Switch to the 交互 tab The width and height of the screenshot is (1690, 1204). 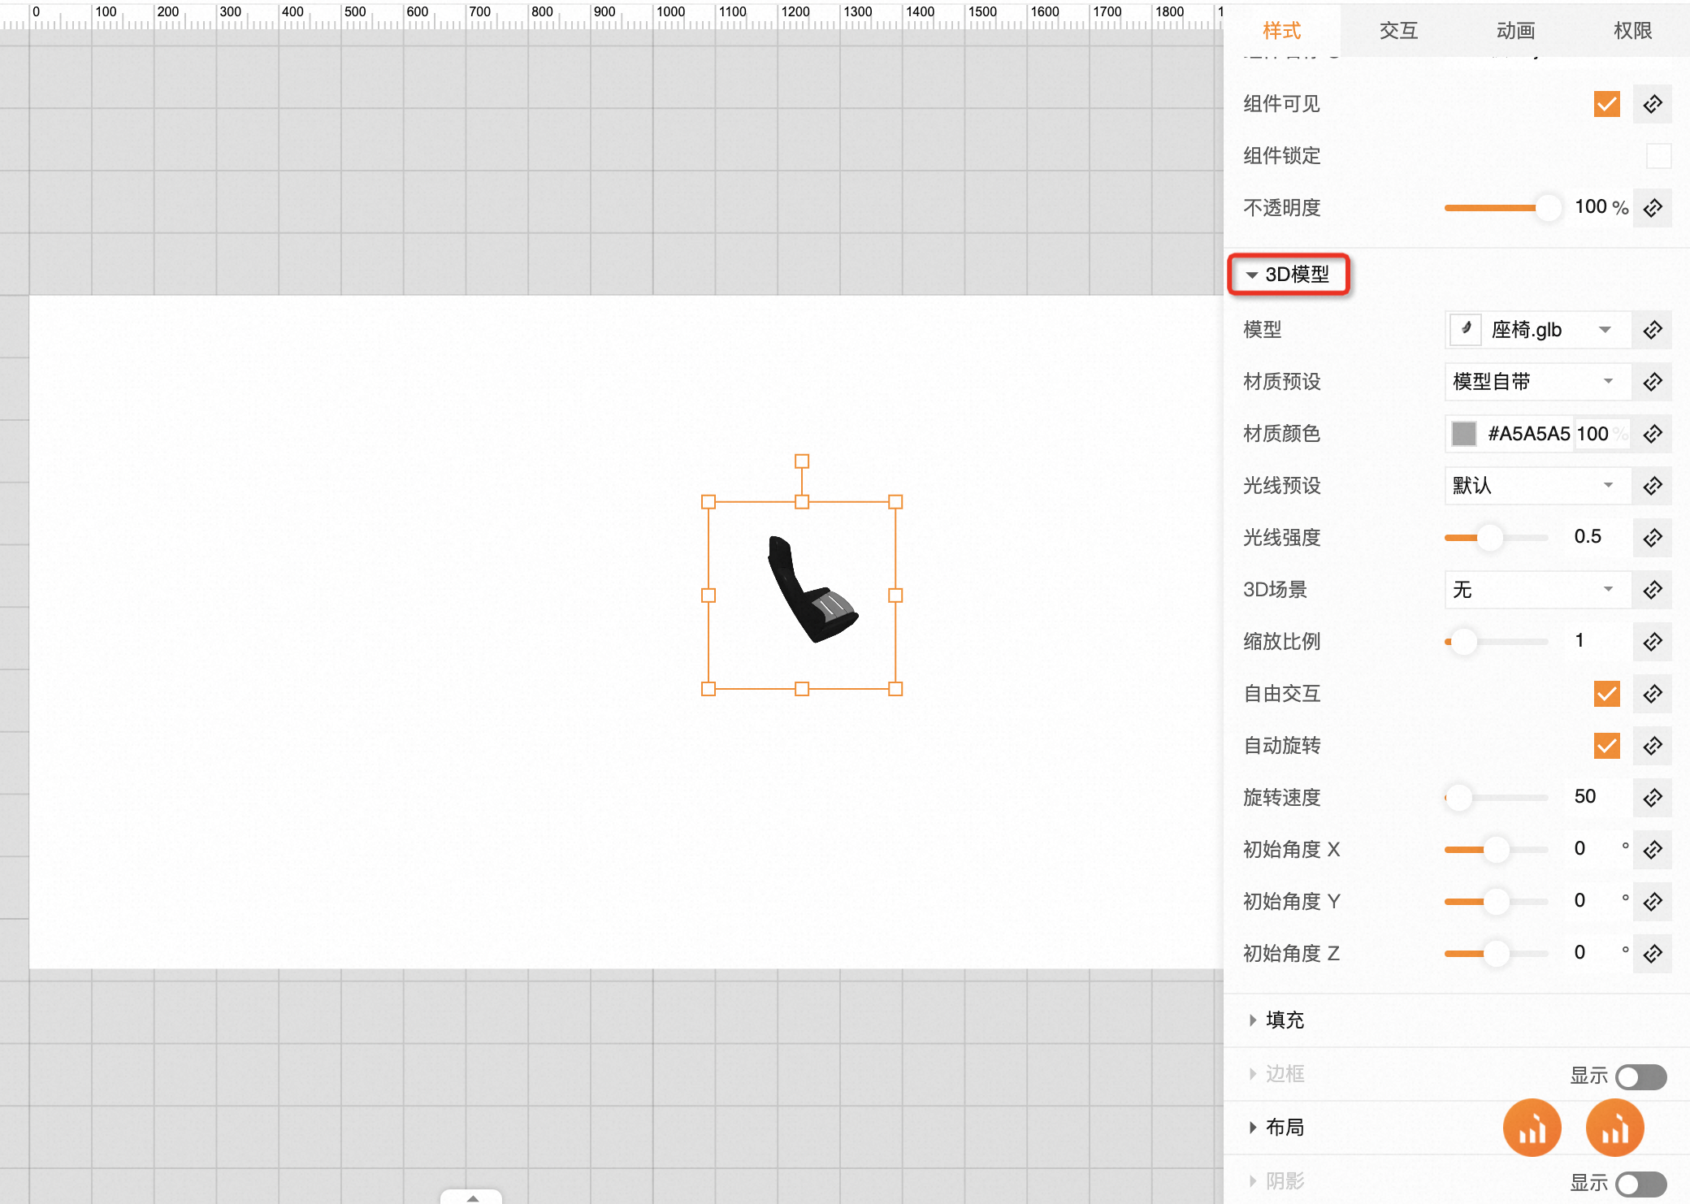[x=1398, y=31]
